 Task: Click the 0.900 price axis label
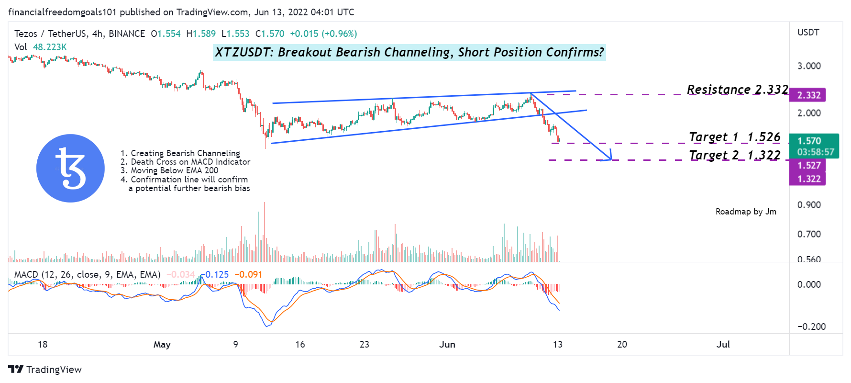coord(809,205)
